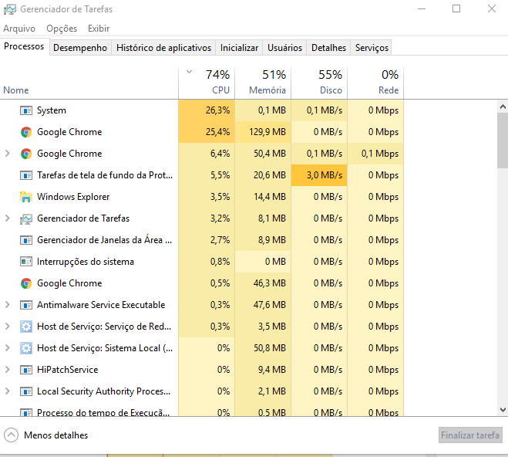Select the Processos tab
508x457 pixels.
[x=24, y=47]
